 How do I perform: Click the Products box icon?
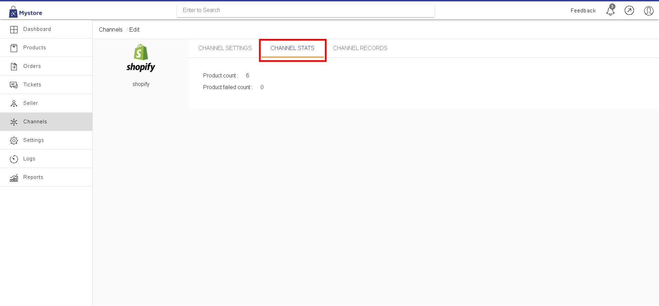[14, 48]
